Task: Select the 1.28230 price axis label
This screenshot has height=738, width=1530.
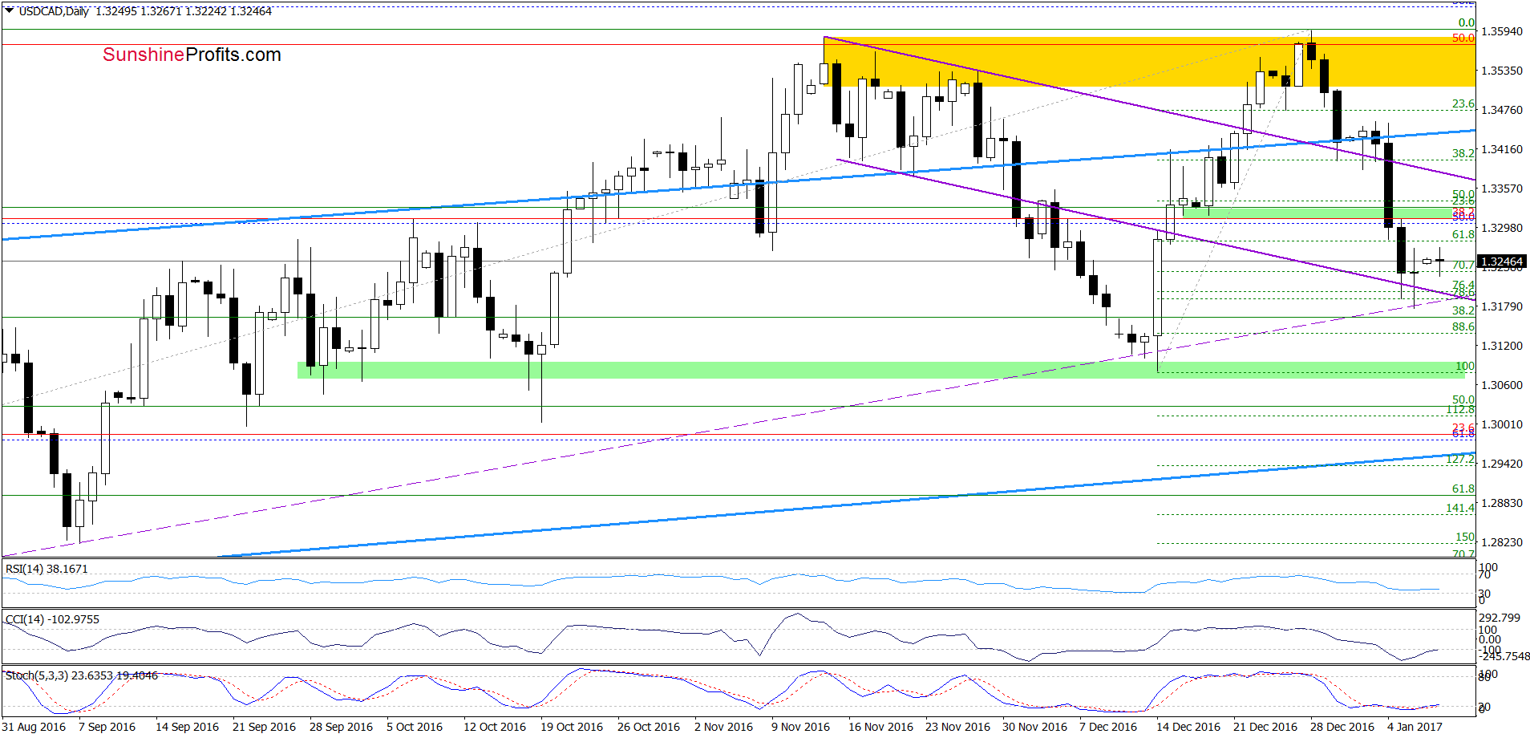Action: point(1502,542)
